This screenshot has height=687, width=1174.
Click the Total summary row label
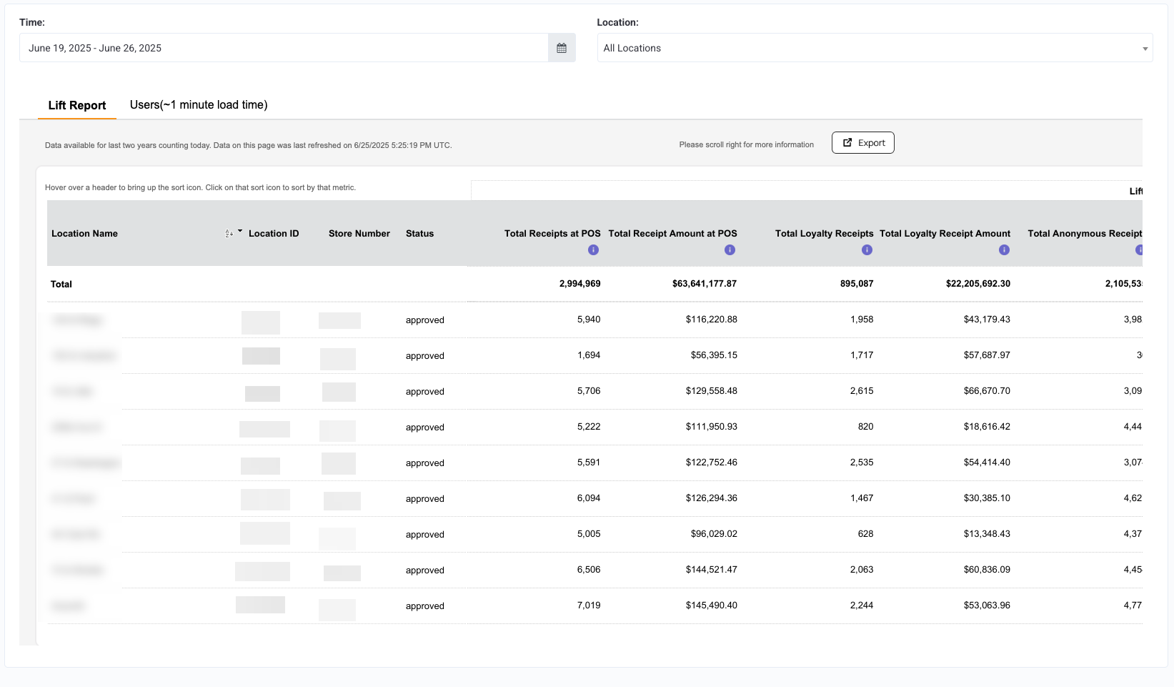click(x=61, y=285)
